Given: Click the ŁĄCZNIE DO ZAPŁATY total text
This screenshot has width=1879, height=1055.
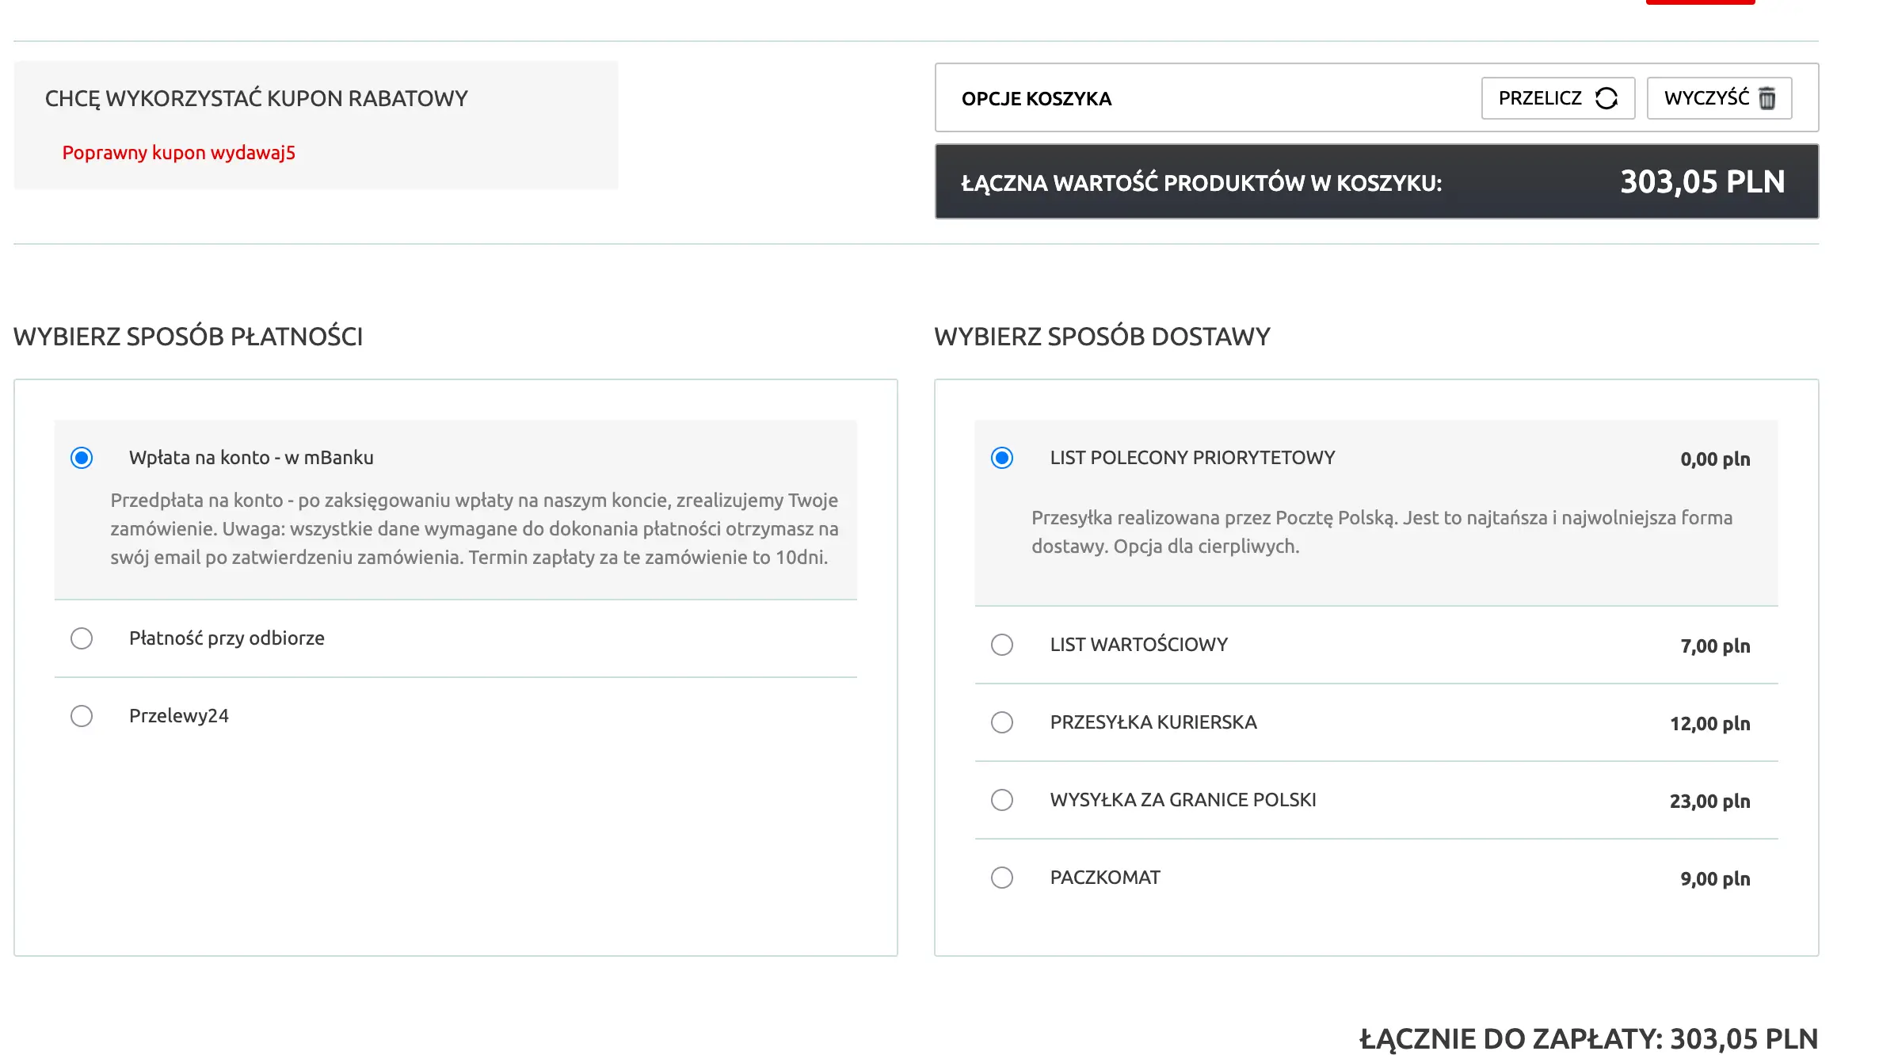Looking at the screenshot, I should pos(1587,1038).
